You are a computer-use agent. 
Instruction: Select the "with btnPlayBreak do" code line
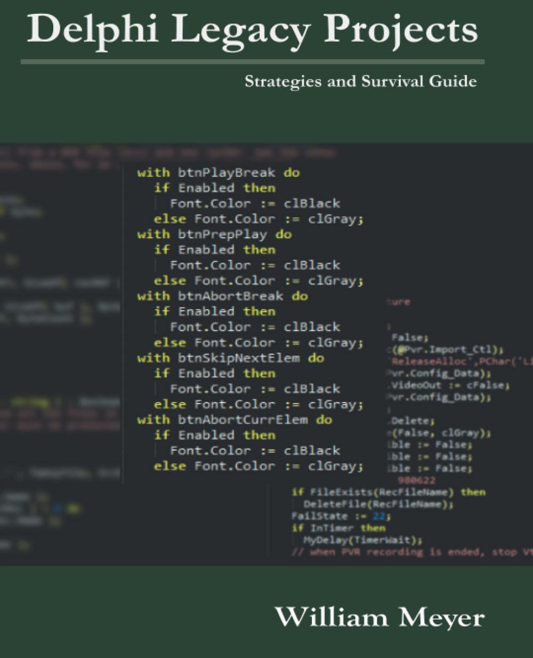pos(218,172)
